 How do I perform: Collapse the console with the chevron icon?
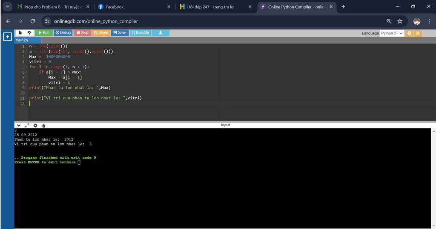pos(19,126)
